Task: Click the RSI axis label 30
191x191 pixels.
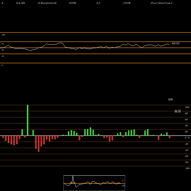Action: tap(3, 56)
